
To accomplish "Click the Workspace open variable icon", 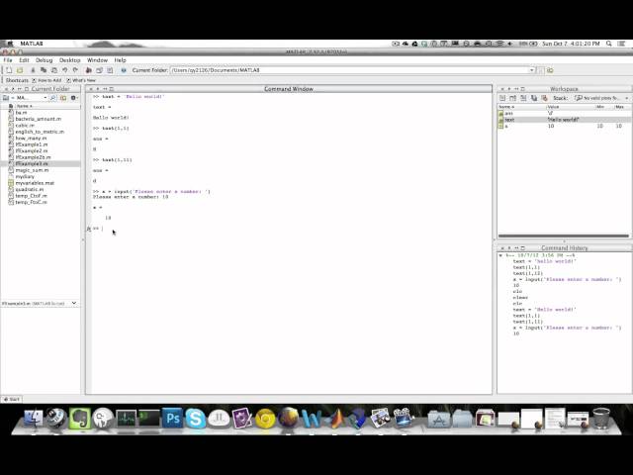I will pos(513,98).
